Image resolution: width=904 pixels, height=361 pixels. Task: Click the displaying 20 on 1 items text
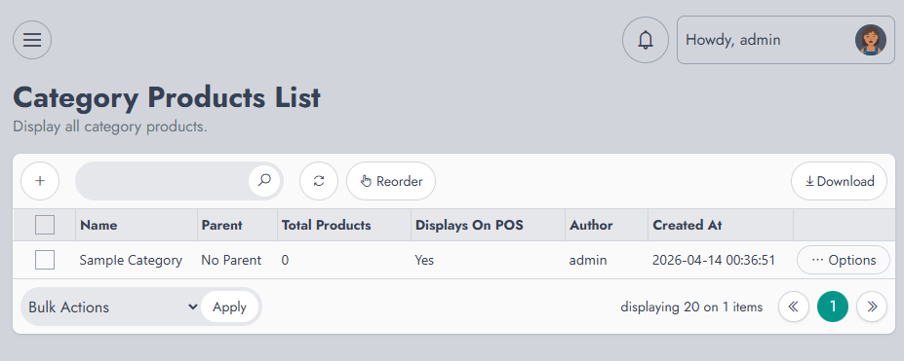point(691,307)
